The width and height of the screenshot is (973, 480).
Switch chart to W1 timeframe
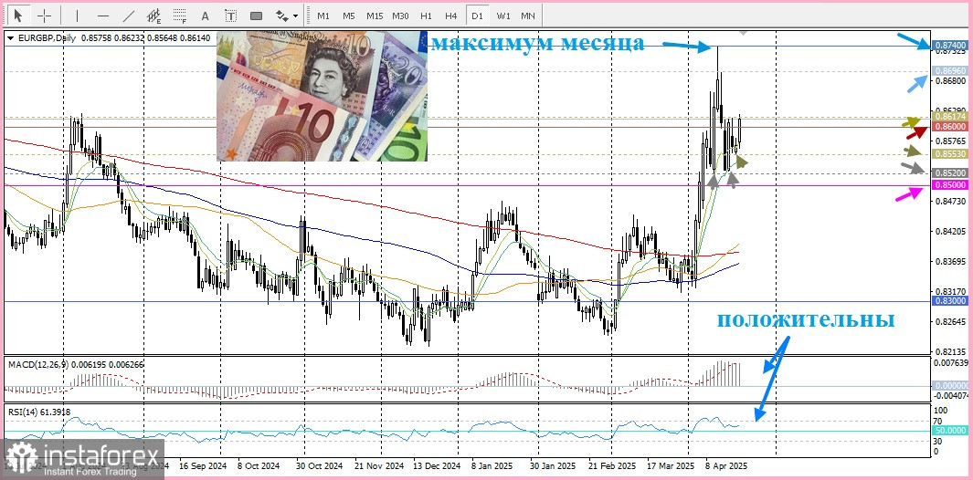503,16
